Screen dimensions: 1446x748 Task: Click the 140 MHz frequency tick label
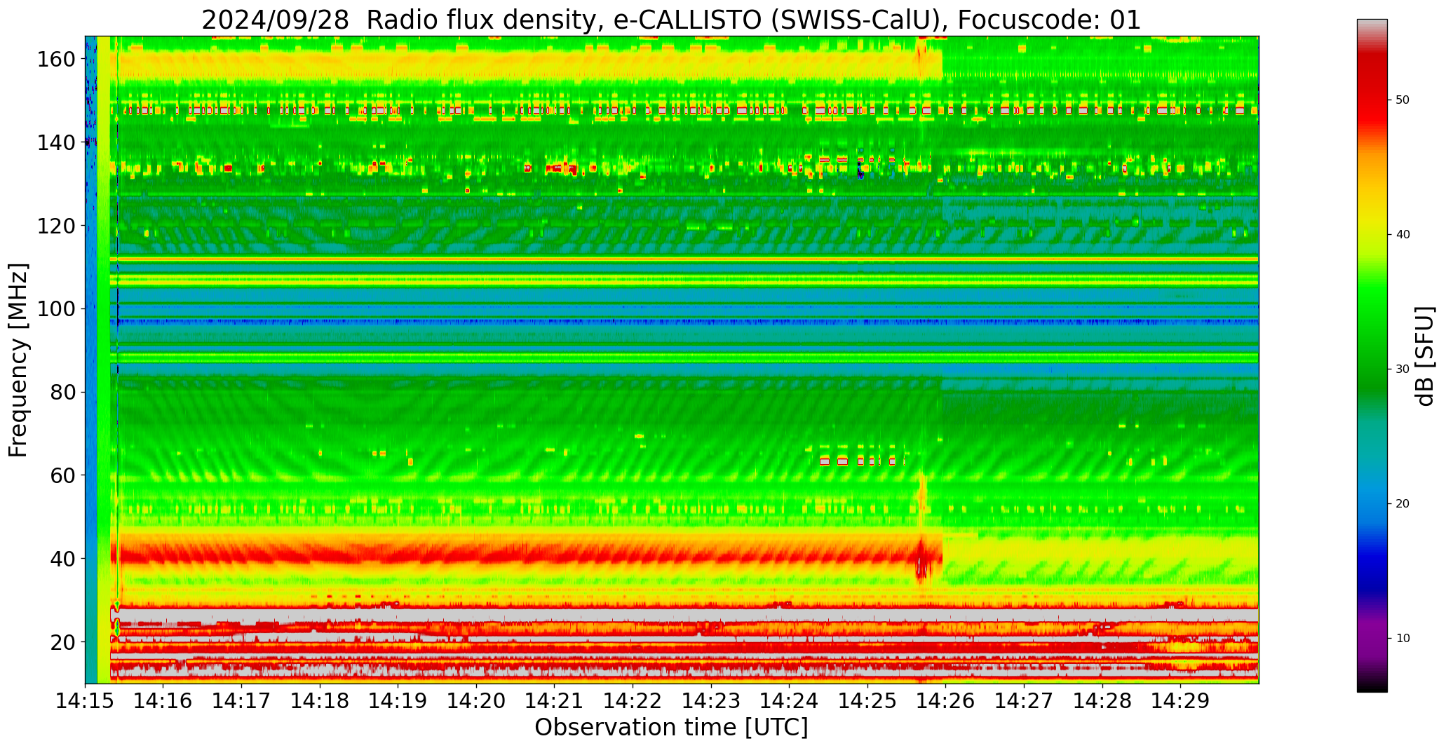click(x=57, y=143)
